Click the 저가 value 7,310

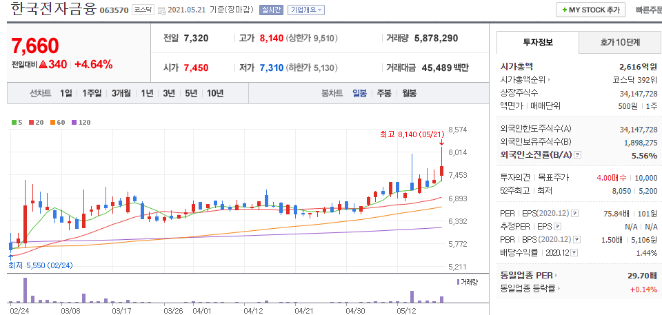pyautogui.click(x=272, y=68)
